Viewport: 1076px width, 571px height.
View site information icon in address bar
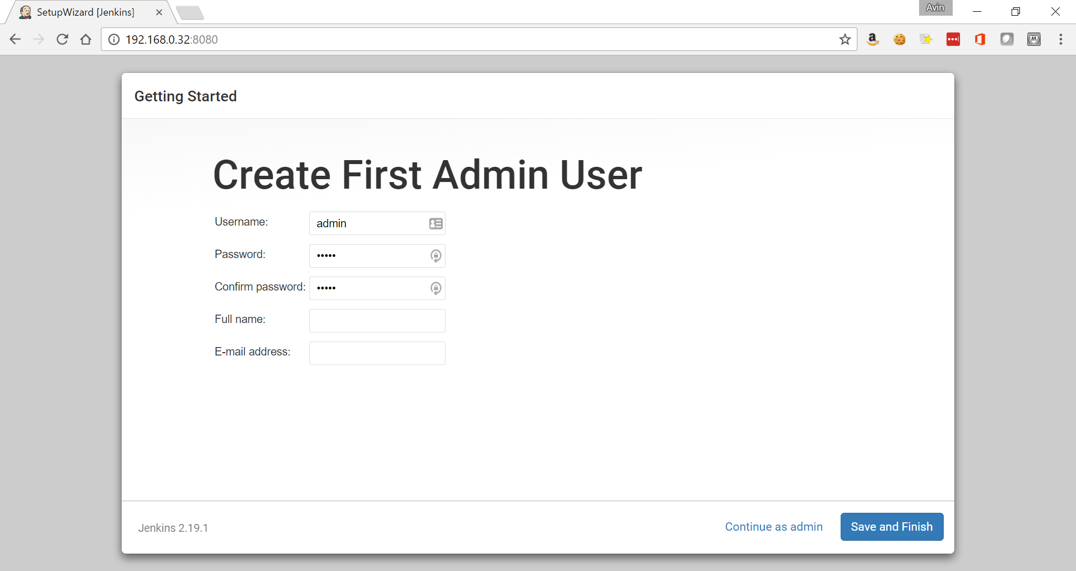(114, 39)
